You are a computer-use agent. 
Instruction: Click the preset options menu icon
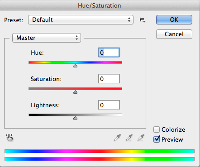(142, 20)
